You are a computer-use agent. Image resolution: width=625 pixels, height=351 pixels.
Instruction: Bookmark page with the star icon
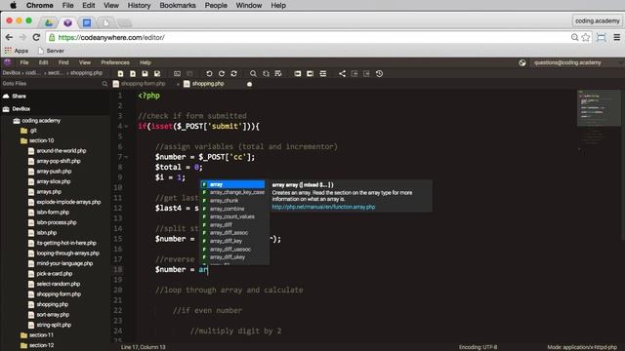pos(586,37)
